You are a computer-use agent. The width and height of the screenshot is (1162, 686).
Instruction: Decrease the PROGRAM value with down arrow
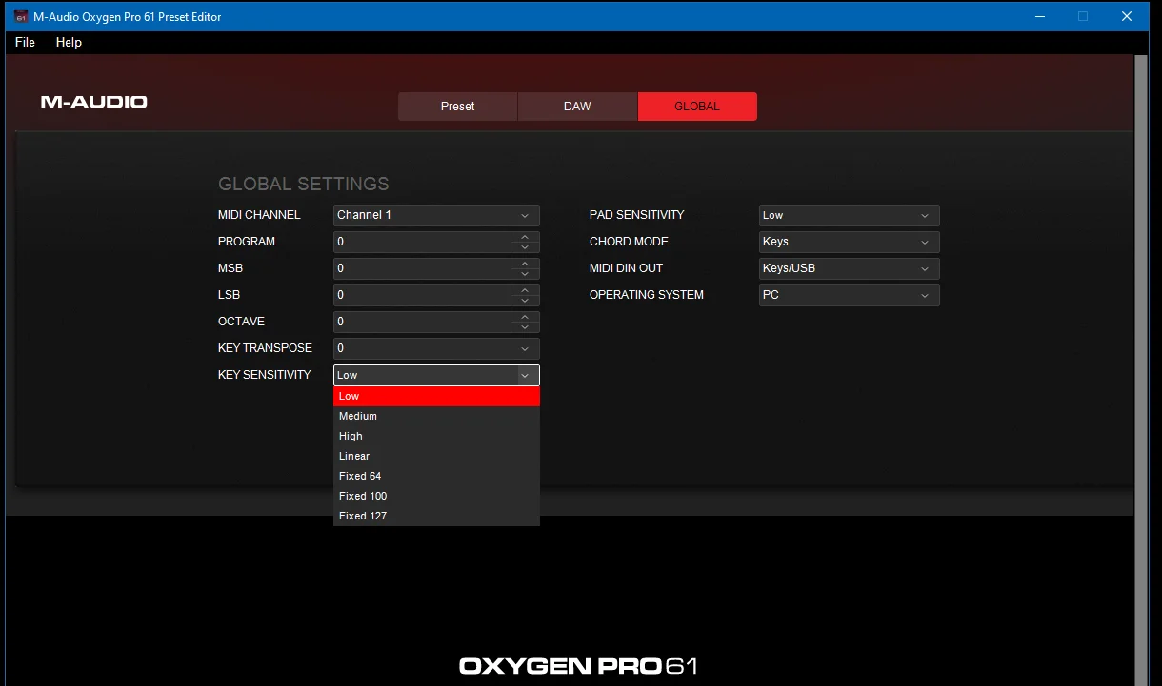click(x=525, y=247)
